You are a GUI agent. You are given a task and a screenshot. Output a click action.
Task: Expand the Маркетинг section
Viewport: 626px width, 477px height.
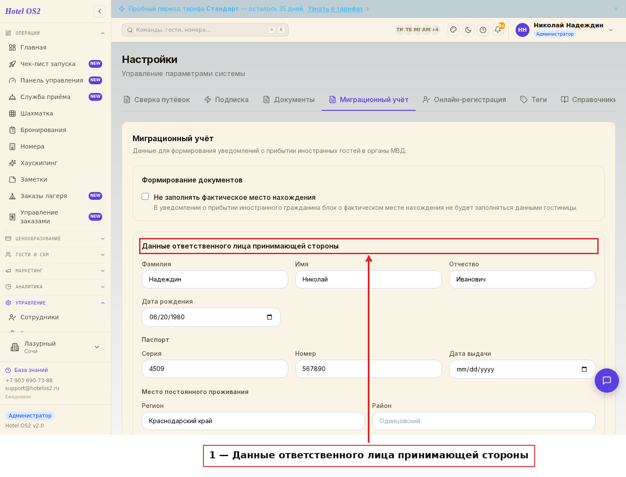click(56, 271)
